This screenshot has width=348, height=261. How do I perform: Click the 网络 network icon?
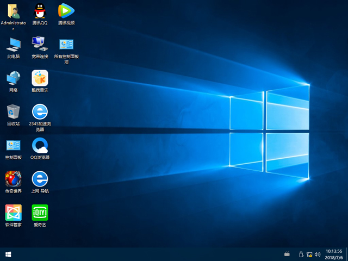(x=14, y=78)
